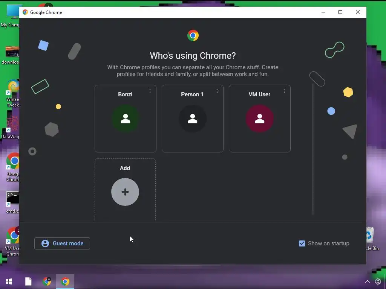Viewport: 386px width, 289px height.
Task: Open the Recycle Bin desktop icon
Action: pyautogui.click(x=372, y=239)
